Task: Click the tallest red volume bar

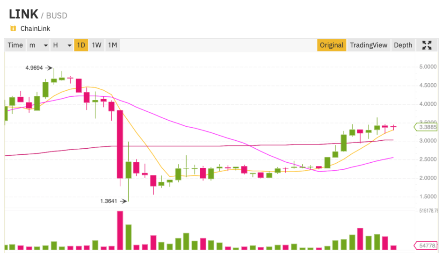Action: 120,231
